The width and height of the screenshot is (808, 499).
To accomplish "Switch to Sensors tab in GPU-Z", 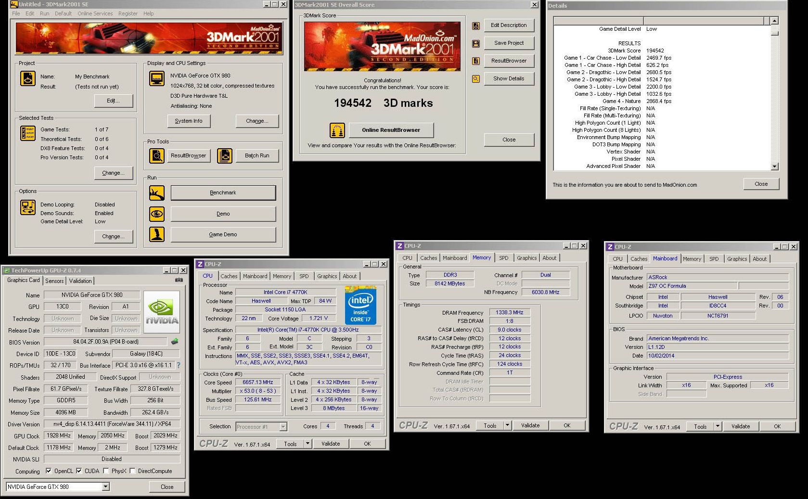I will click(54, 281).
